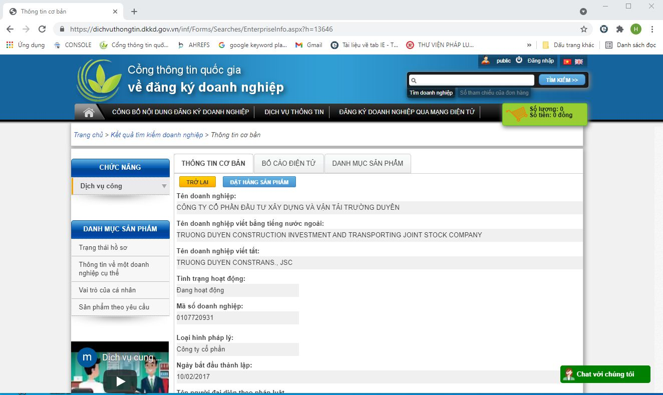The height and width of the screenshot is (395, 663).
Task: Switch to the BỐ CÁO ĐIỆN TỬ tab
Action: [x=288, y=163]
